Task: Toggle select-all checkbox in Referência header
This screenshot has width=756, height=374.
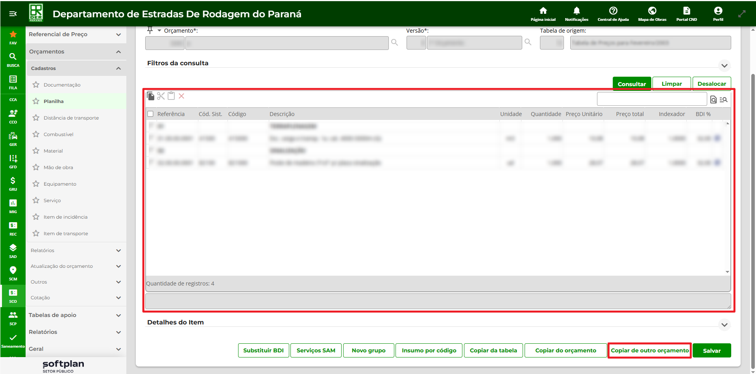Action: click(x=150, y=114)
